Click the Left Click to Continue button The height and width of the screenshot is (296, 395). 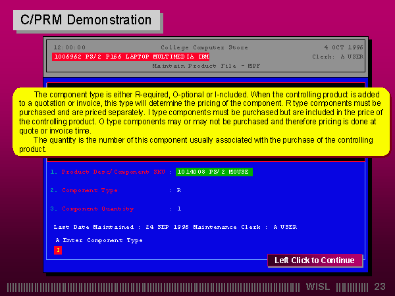coord(315,260)
